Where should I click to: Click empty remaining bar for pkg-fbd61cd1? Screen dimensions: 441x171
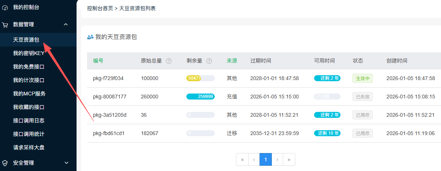click(x=201, y=133)
